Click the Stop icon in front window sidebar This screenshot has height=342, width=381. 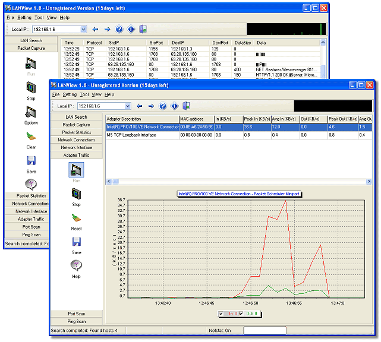click(x=76, y=194)
